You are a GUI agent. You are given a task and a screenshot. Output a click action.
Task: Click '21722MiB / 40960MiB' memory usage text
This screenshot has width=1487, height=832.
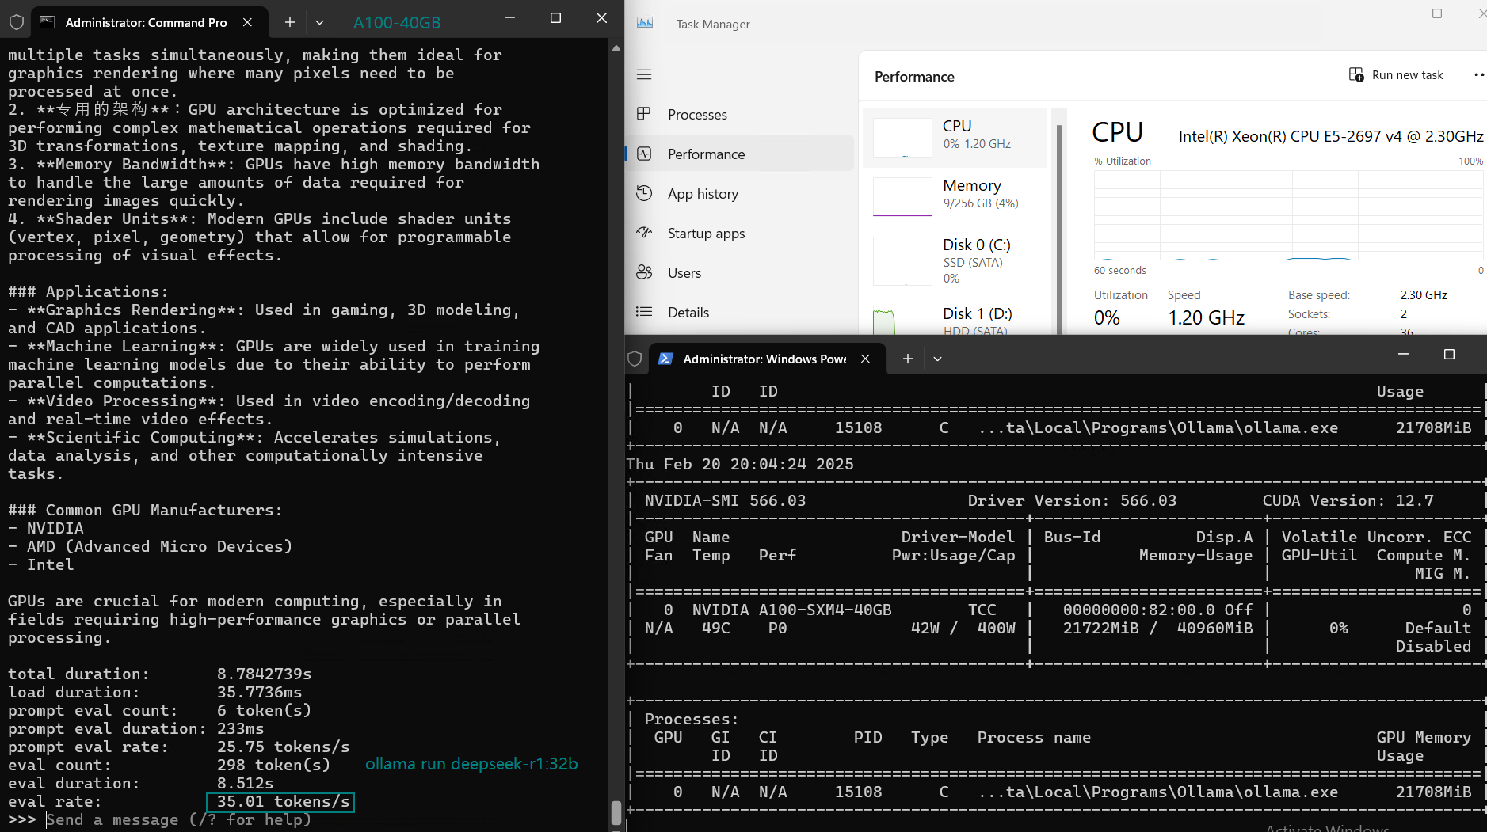click(1157, 629)
